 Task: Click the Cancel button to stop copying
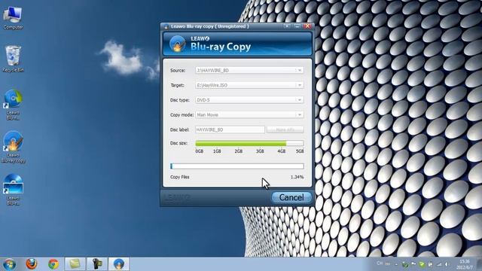tap(291, 197)
